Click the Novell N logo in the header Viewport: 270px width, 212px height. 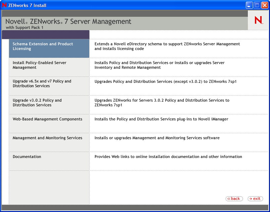coord(259,20)
